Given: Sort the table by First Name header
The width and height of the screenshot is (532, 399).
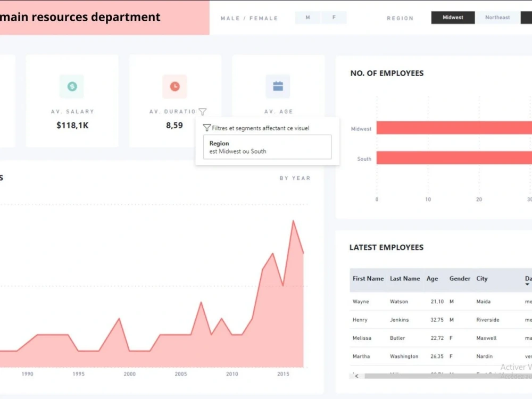Looking at the screenshot, I should (368, 278).
